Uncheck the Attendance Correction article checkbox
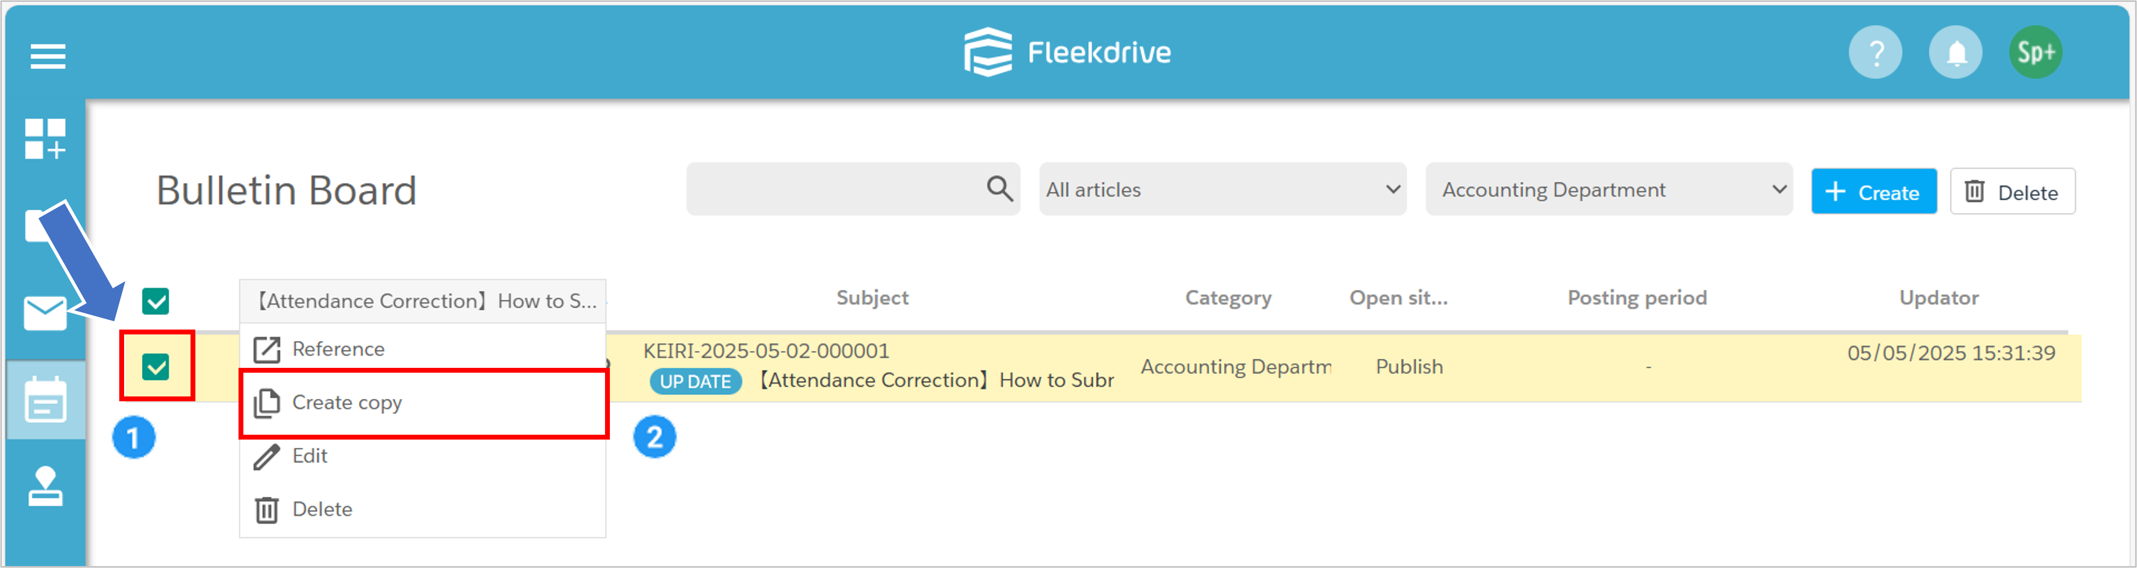2137x568 pixels. pos(155,366)
